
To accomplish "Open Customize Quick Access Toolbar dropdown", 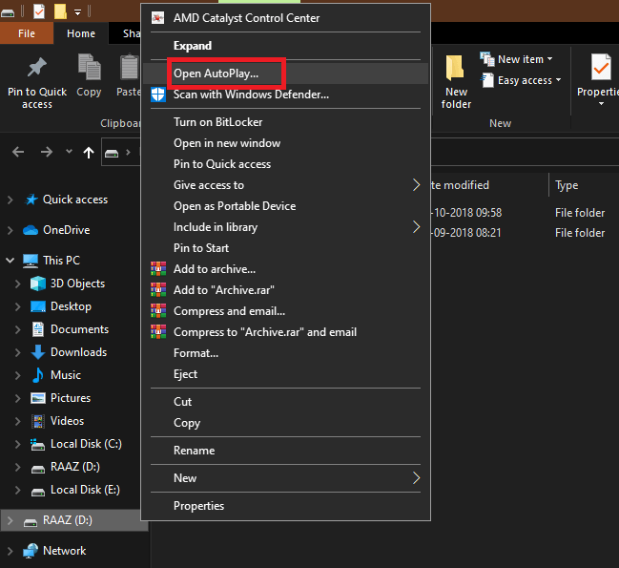I will point(78,12).
